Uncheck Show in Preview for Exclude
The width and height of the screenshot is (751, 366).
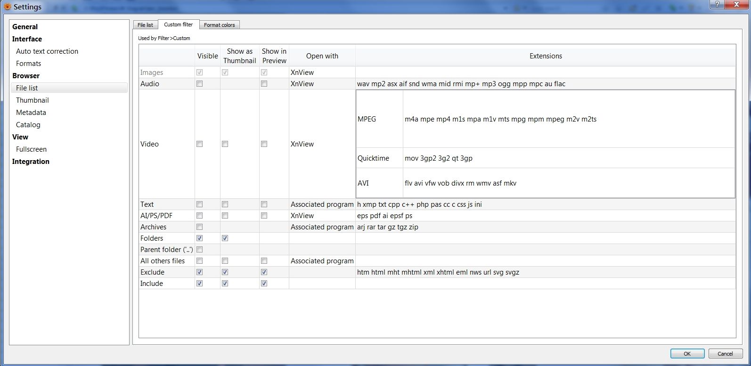tap(264, 272)
